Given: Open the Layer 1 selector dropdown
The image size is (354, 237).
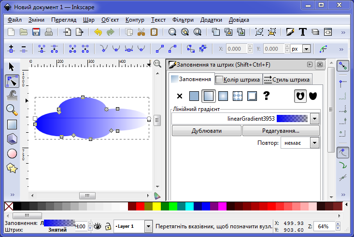Looking at the screenshot, I should 148,226.
